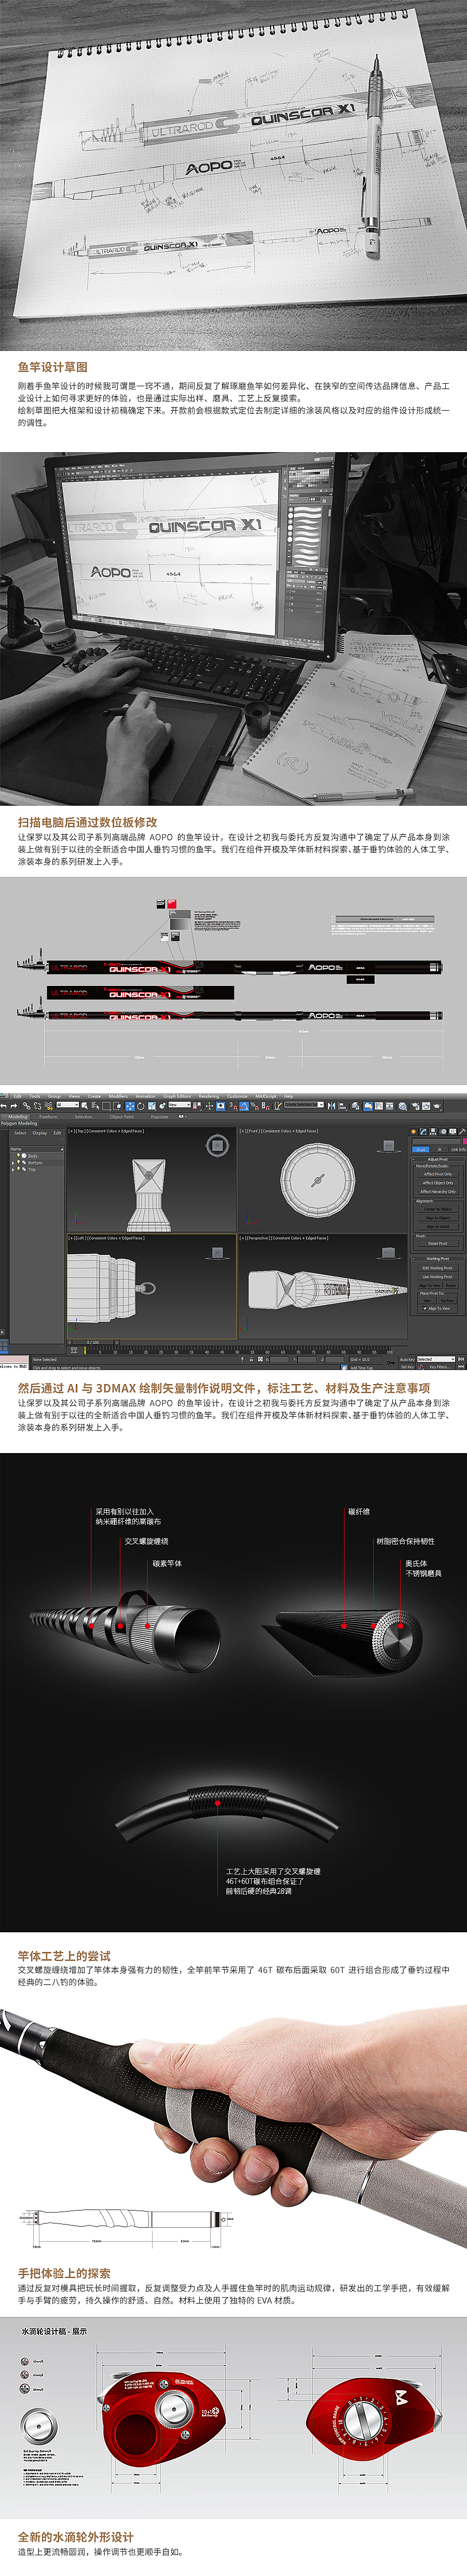Click the object name input field

pos(437,1141)
